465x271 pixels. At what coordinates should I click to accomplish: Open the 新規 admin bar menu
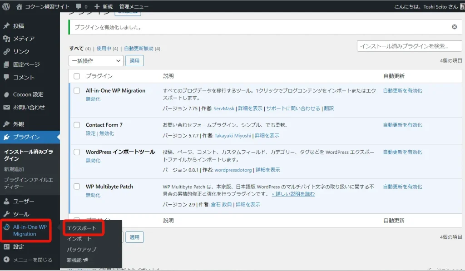click(x=104, y=6)
